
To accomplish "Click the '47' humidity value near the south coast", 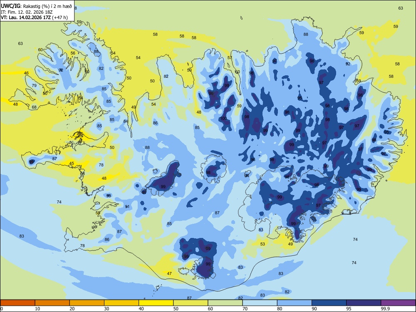I will [x=169, y=274].
